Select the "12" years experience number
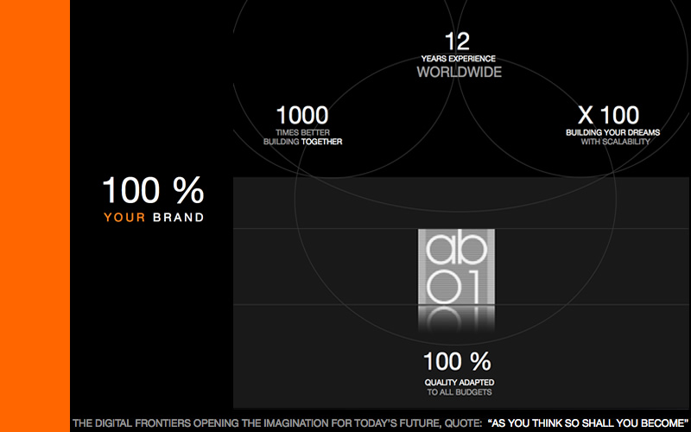This screenshot has height=432, width=691. (x=458, y=41)
